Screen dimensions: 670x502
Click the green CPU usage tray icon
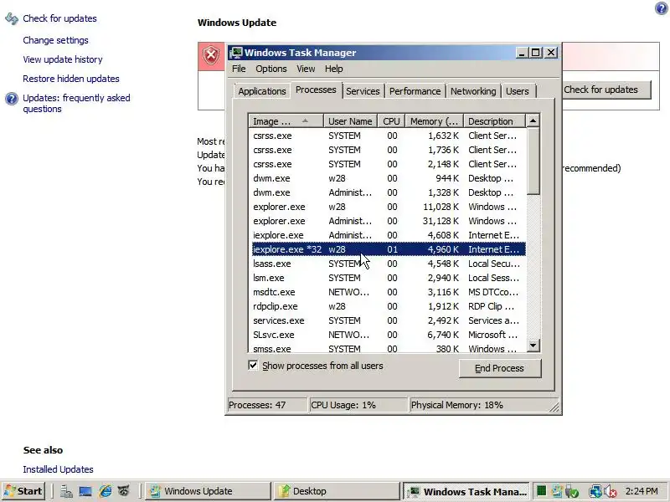coord(541,491)
